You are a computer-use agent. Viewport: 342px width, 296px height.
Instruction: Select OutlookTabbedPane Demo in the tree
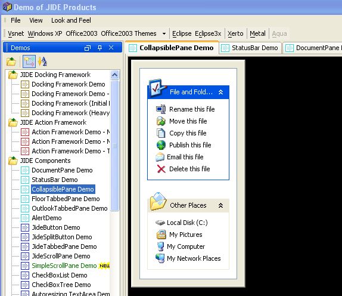pyautogui.click(x=70, y=208)
